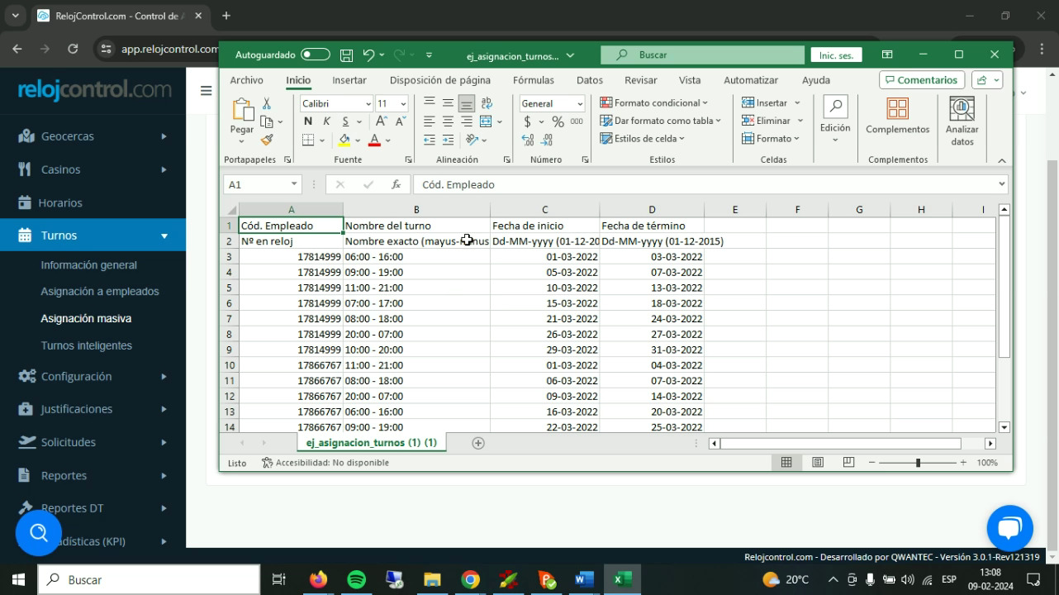Click the zoom slider handle

918,463
